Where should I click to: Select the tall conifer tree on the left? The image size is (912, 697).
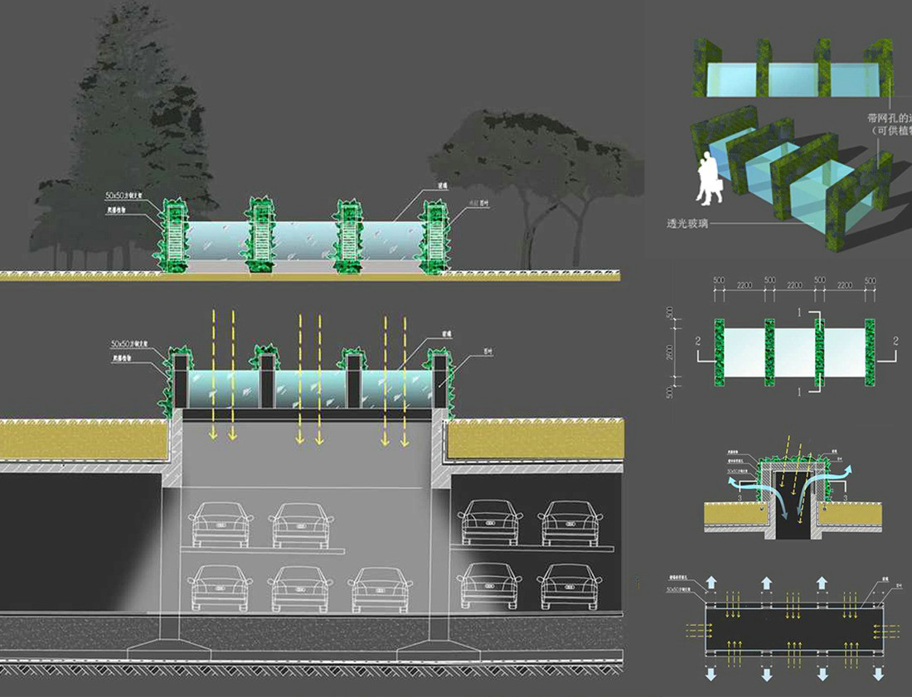coord(124,141)
